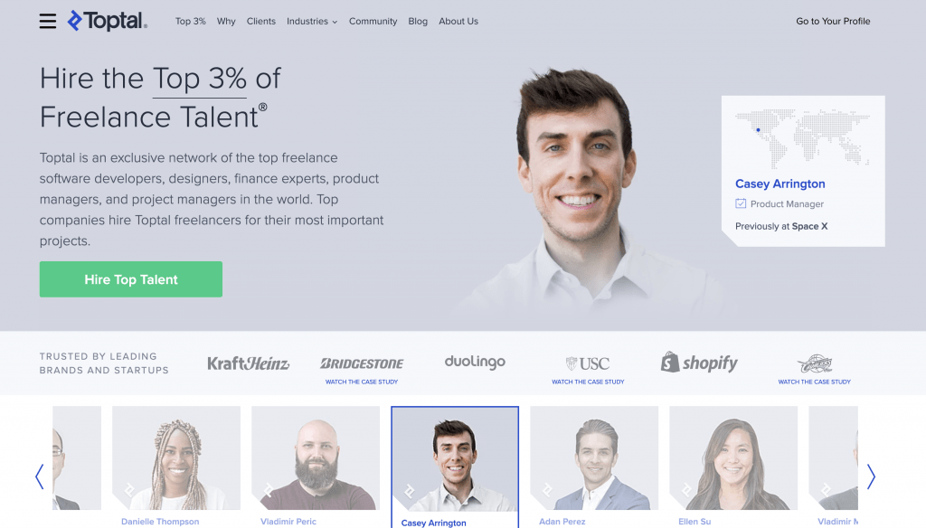This screenshot has height=528, width=926.
Task: Click the Product Manager checkmark icon
Action: pyautogui.click(x=741, y=203)
